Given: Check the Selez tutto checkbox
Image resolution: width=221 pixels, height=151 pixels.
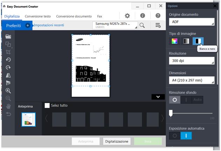Looking at the screenshot, I should (x=48, y=105).
